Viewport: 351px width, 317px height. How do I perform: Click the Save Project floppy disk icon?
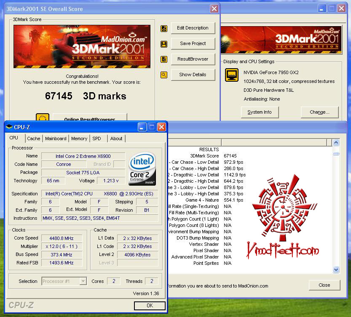164,44
